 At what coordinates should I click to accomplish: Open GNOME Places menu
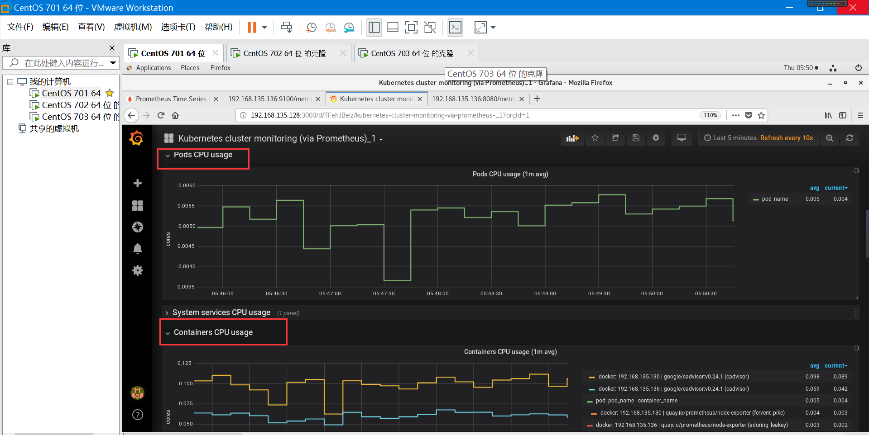190,68
